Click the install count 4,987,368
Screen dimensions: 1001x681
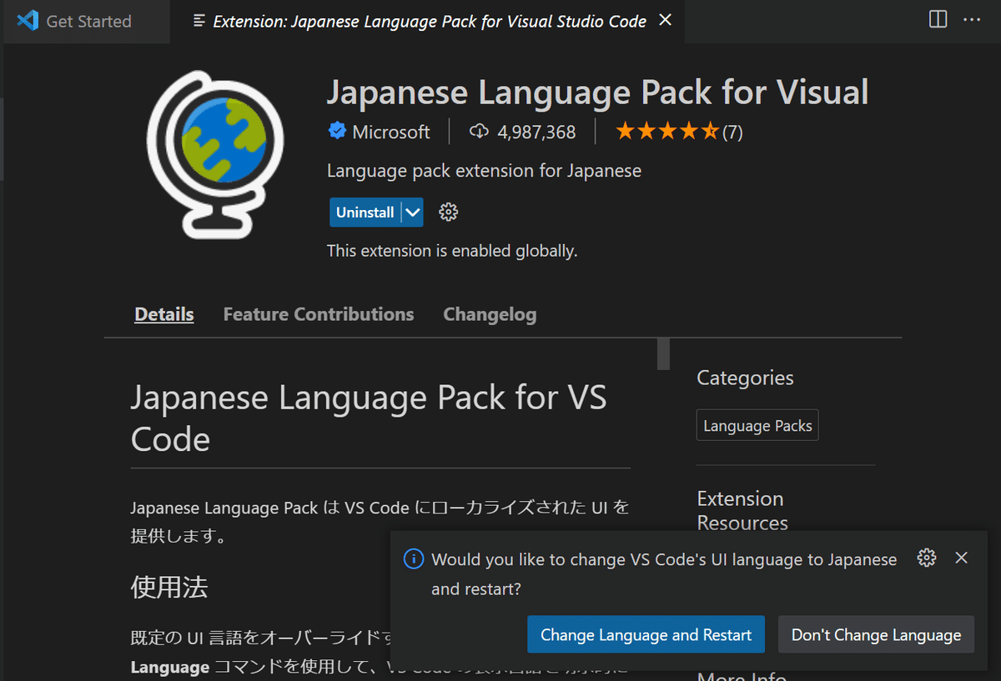(536, 132)
